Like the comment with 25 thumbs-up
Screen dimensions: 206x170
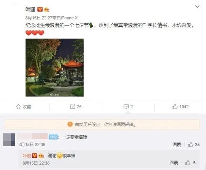190,144
